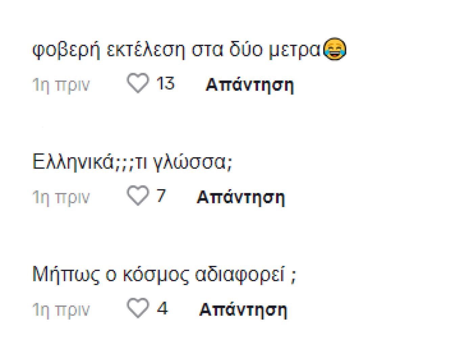Click the 4 likes count
Screen dimensions: 460x340
coord(162,308)
